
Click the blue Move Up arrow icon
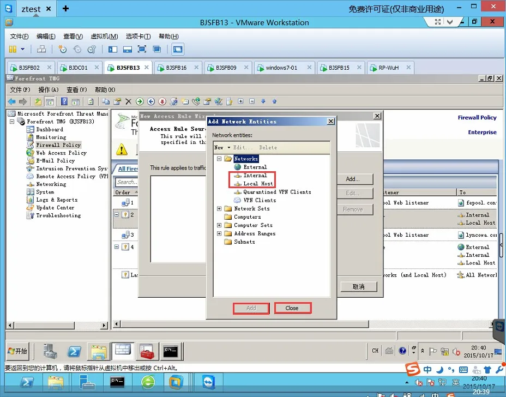(x=274, y=101)
